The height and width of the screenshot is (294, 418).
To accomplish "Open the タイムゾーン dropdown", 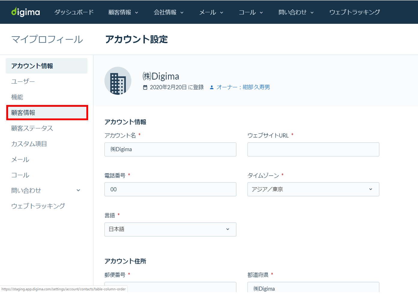I will (x=313, y=189).
